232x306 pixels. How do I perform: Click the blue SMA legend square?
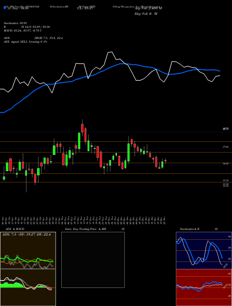click(x=5, y=7)
